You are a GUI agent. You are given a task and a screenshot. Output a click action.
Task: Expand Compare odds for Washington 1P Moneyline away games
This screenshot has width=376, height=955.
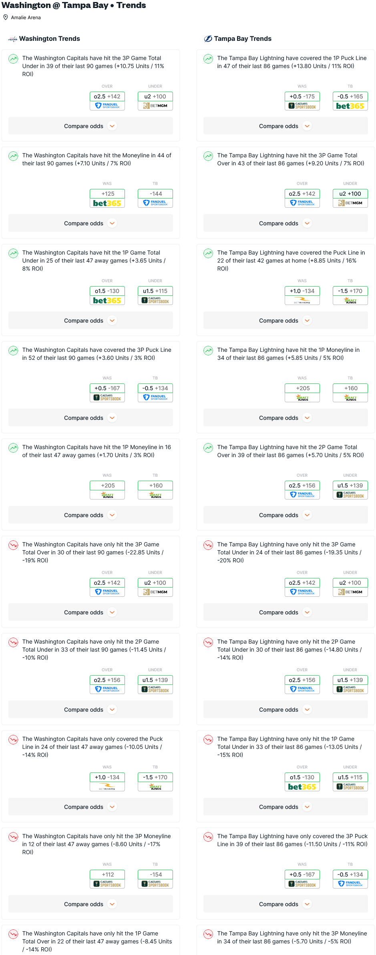[x=90, y=515]
